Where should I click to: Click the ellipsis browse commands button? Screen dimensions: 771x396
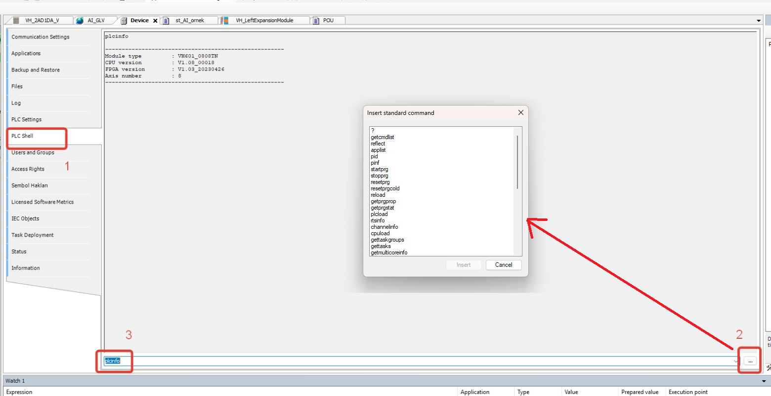750,361
